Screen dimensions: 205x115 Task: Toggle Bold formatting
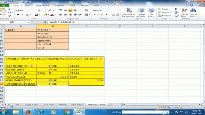[18, 15]
